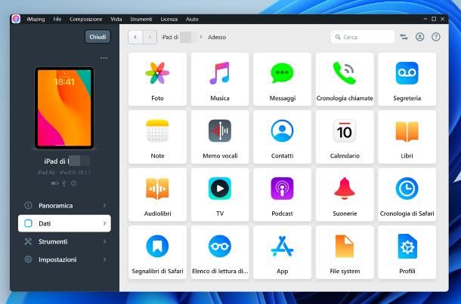Click the transfers arrows icon in toolbar
The height and width of the screenshot is (304, 461).
click(404, 37)
